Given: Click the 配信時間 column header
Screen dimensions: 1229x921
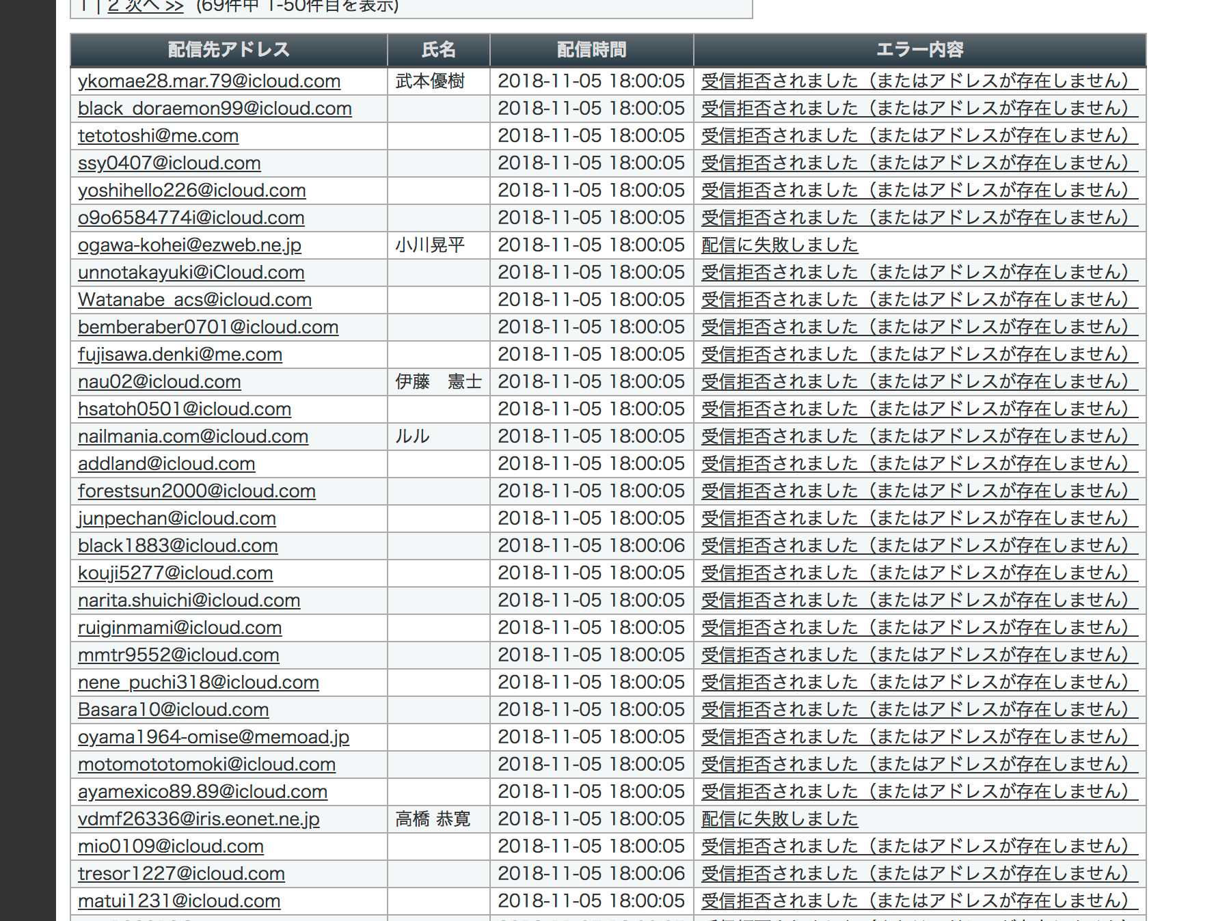Looking at the screenshot, I should (x=591, y=50).
